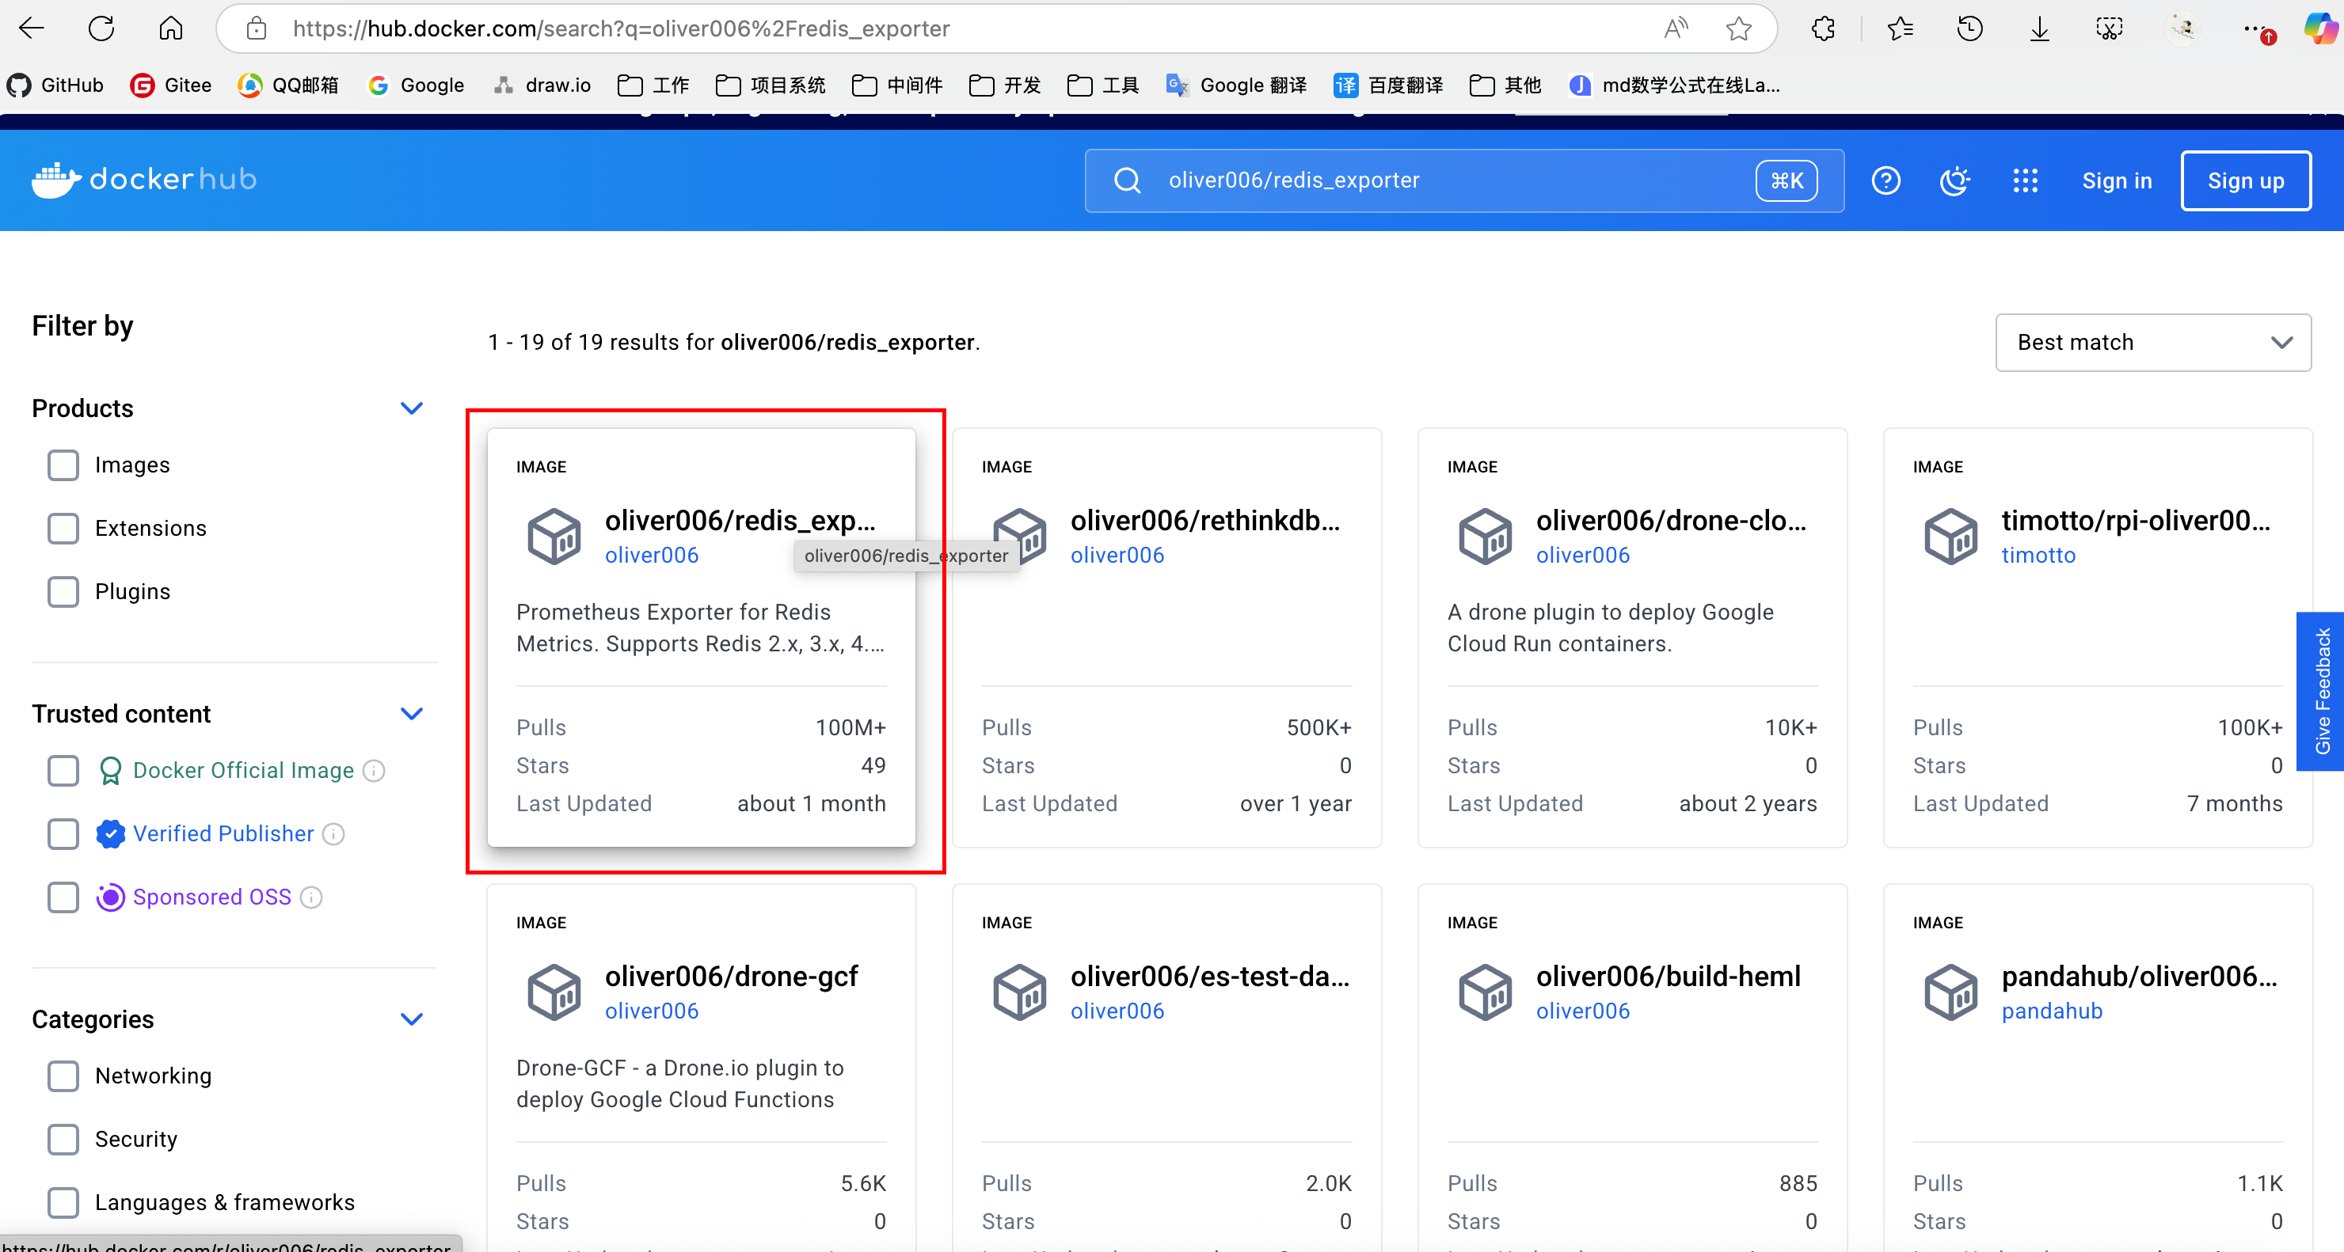Open the help question mark icon

pyautogui.click(x=1885, y=180)
